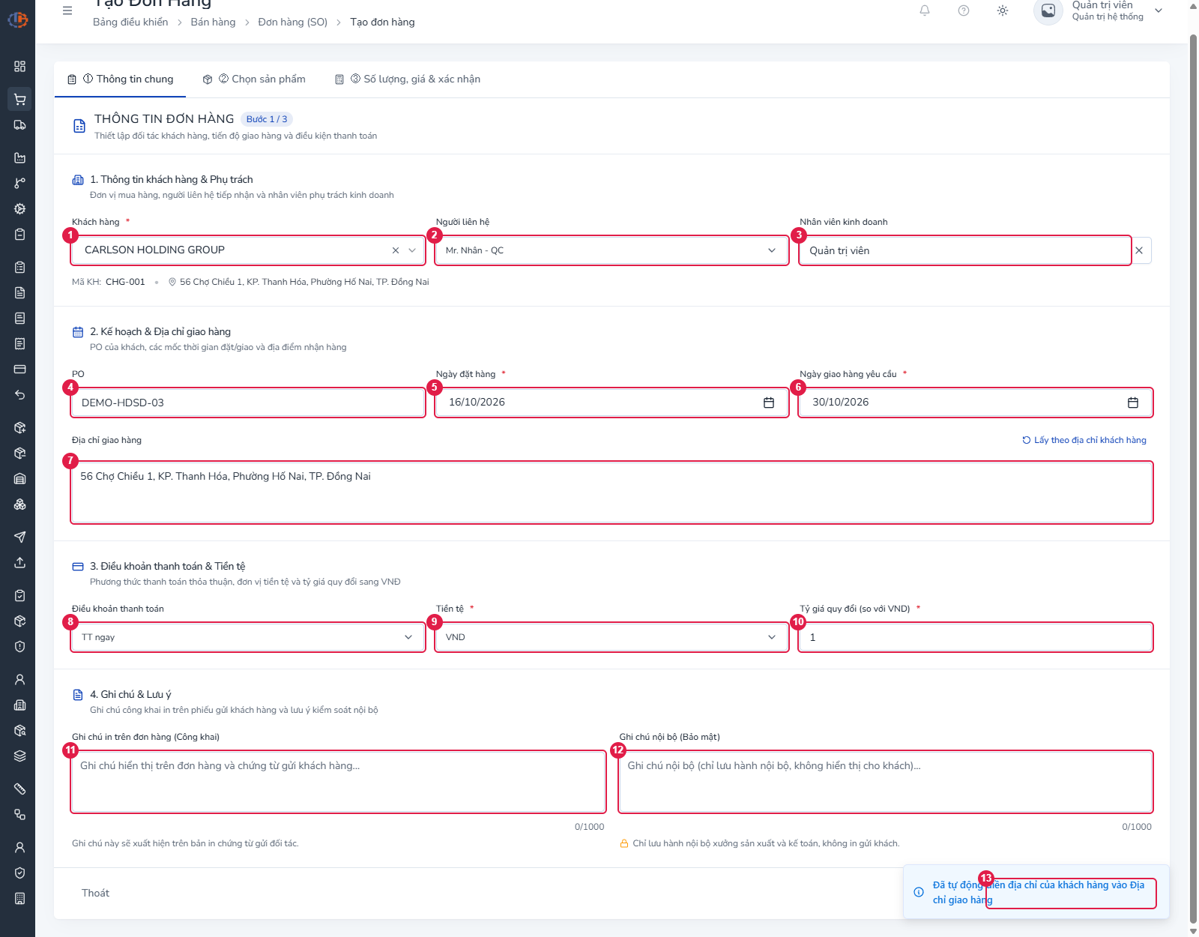Click the Địa chỉ giao hàng text area

[x=611, y=492]
